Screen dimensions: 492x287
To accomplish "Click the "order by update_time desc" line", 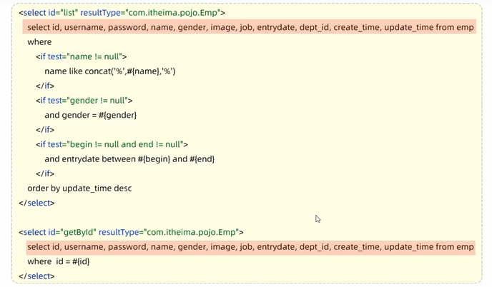I will (79, 188).
